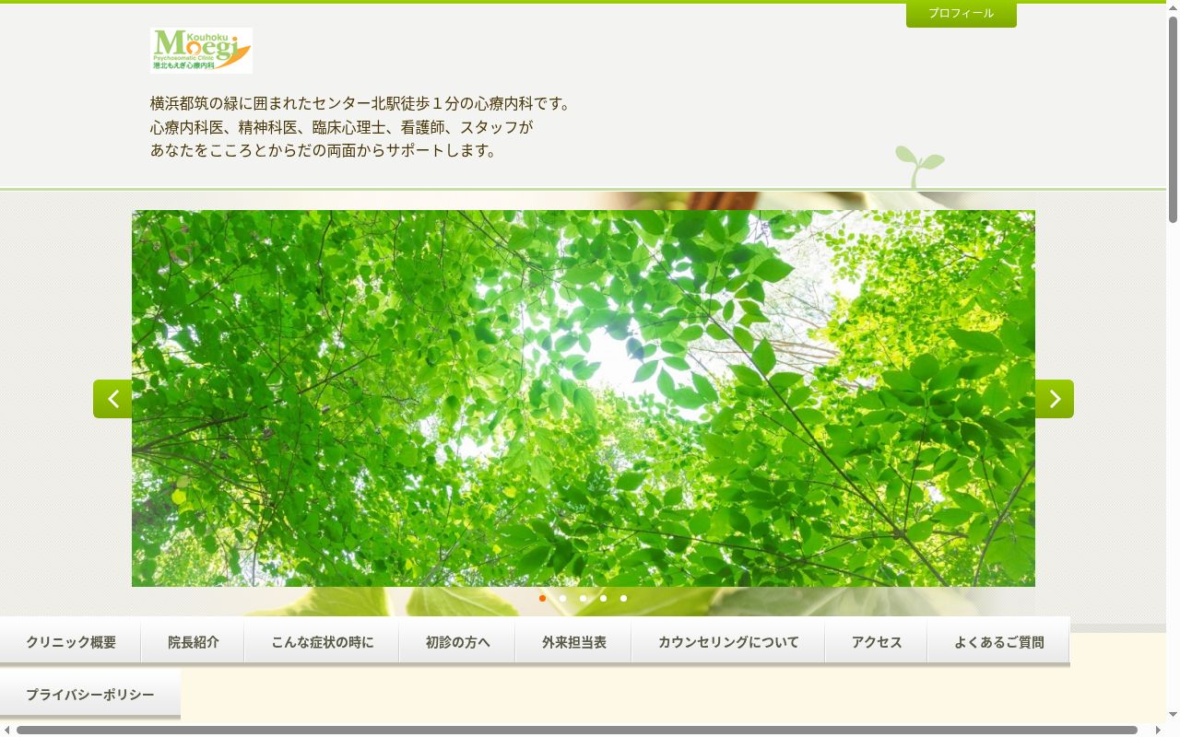Open the 外来担当表 page
This screenshot has width=1180, height=737.
click(573, 641)
